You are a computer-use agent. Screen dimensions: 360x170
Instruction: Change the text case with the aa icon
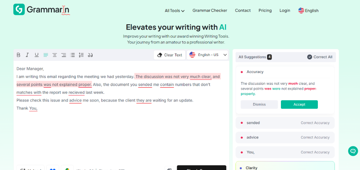pos(90,55)
